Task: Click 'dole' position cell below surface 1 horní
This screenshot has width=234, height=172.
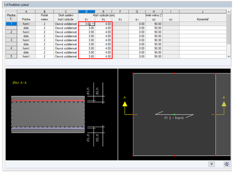Action: (x=26, y=28)
